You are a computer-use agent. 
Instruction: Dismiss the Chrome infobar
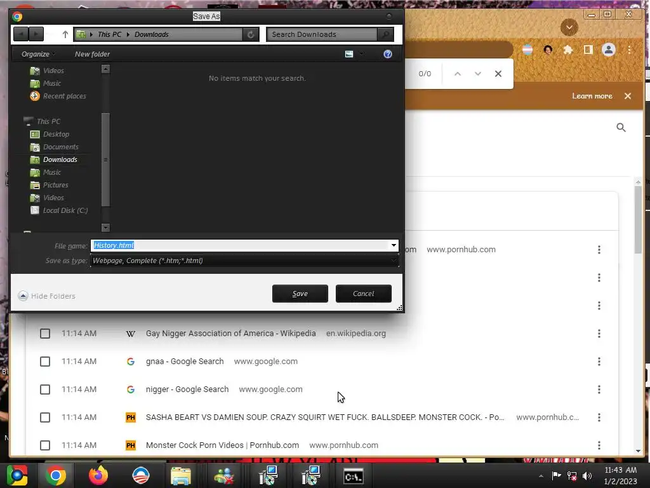(628, 96)
